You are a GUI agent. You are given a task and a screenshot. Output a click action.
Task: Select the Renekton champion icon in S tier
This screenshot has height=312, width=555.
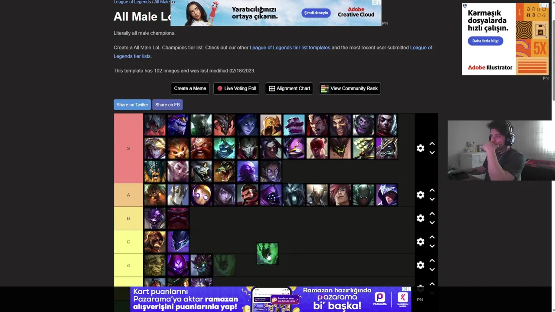tap(225, 172)
